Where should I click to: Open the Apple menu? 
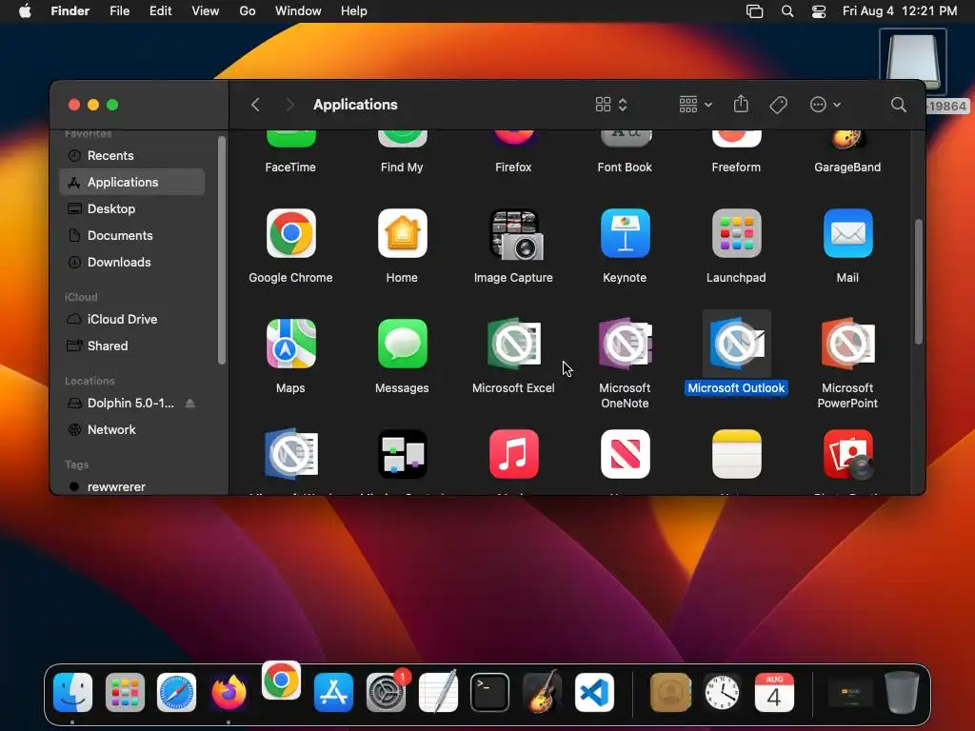25,11
